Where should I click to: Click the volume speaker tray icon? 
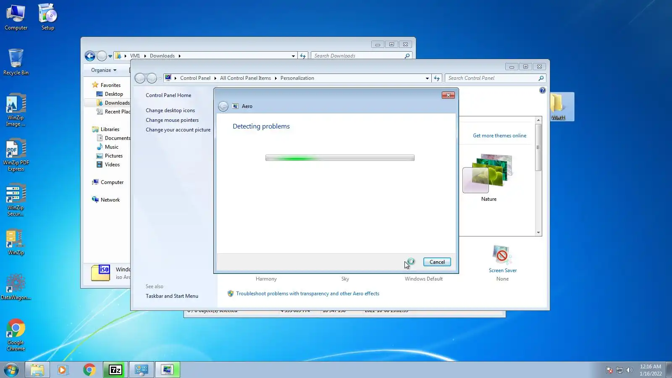click(x=629, y=370)
